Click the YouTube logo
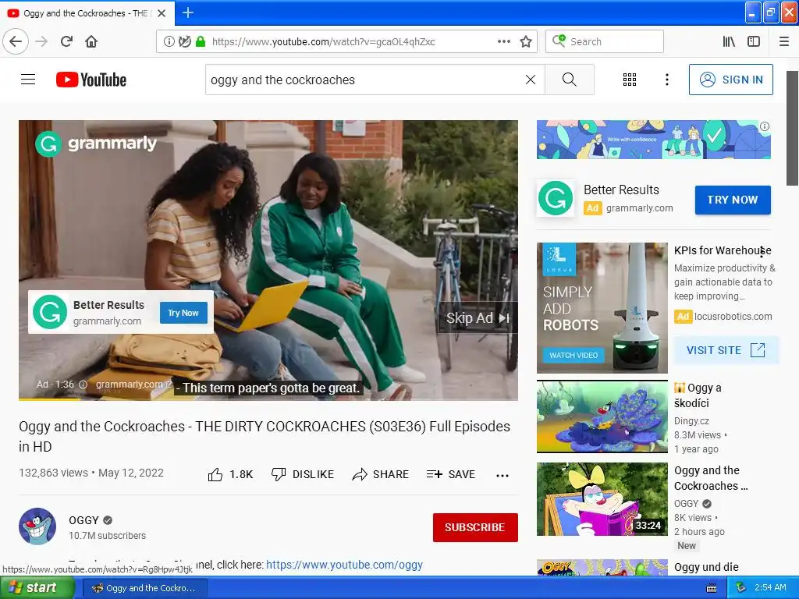The width and height of the screenshot is (799, 599). coord(91,80)
